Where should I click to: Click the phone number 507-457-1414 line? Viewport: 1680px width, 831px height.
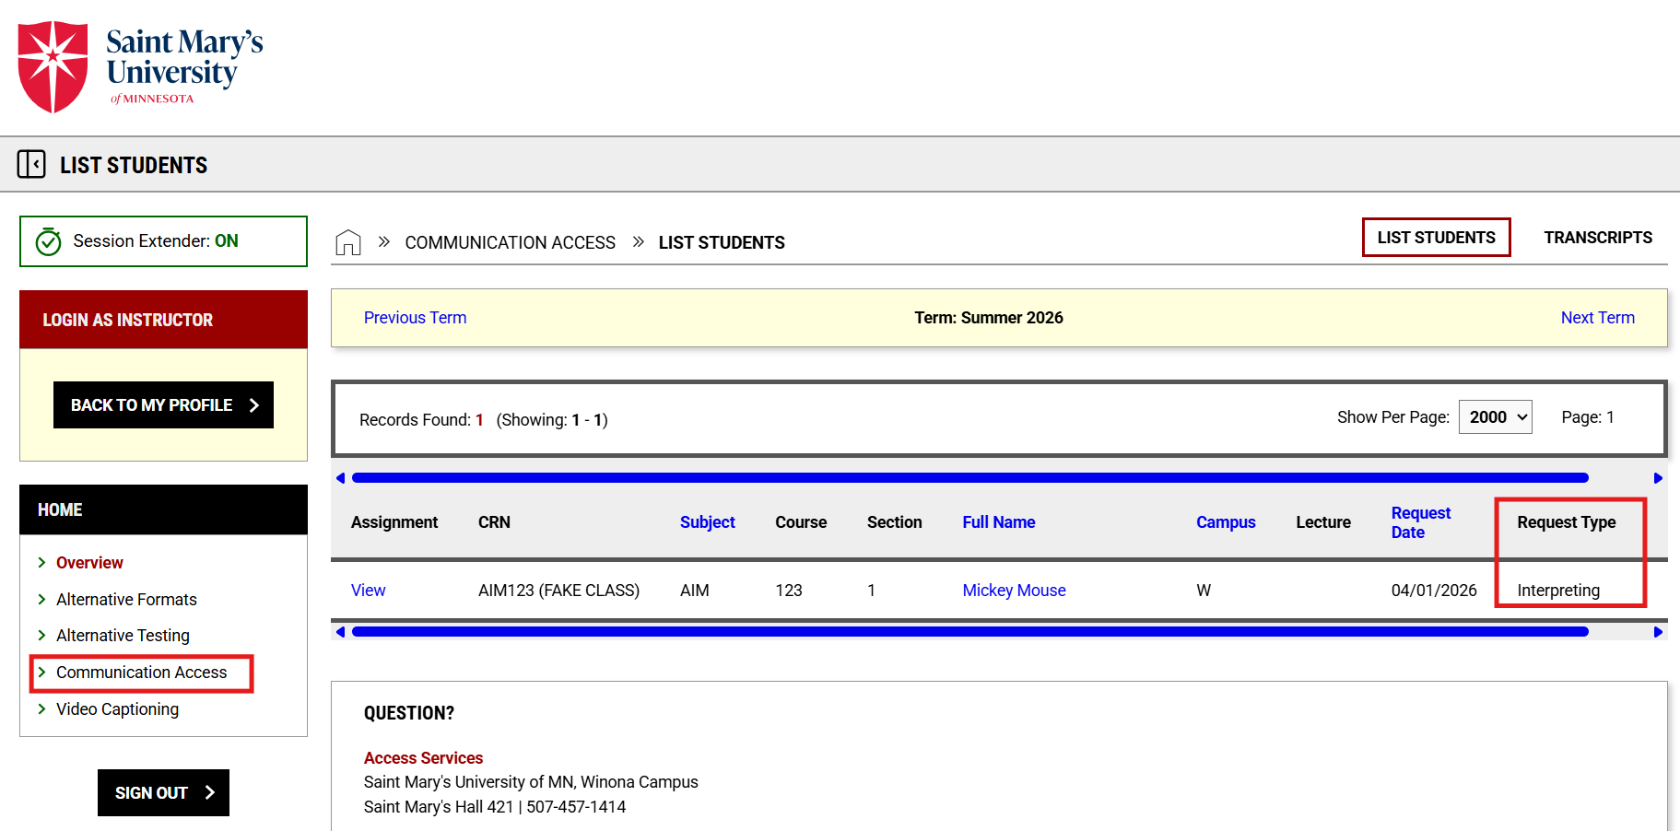pyautogui.click(x=495, y=807)
